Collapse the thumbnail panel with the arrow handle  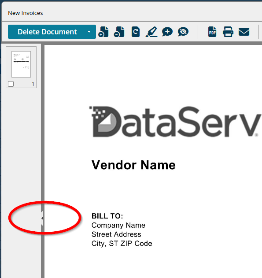(x=42, y=218)
